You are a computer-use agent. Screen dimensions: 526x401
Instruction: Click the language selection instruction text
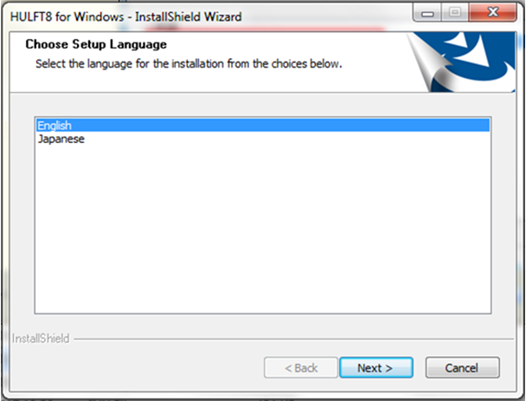(x=189, y=63)
